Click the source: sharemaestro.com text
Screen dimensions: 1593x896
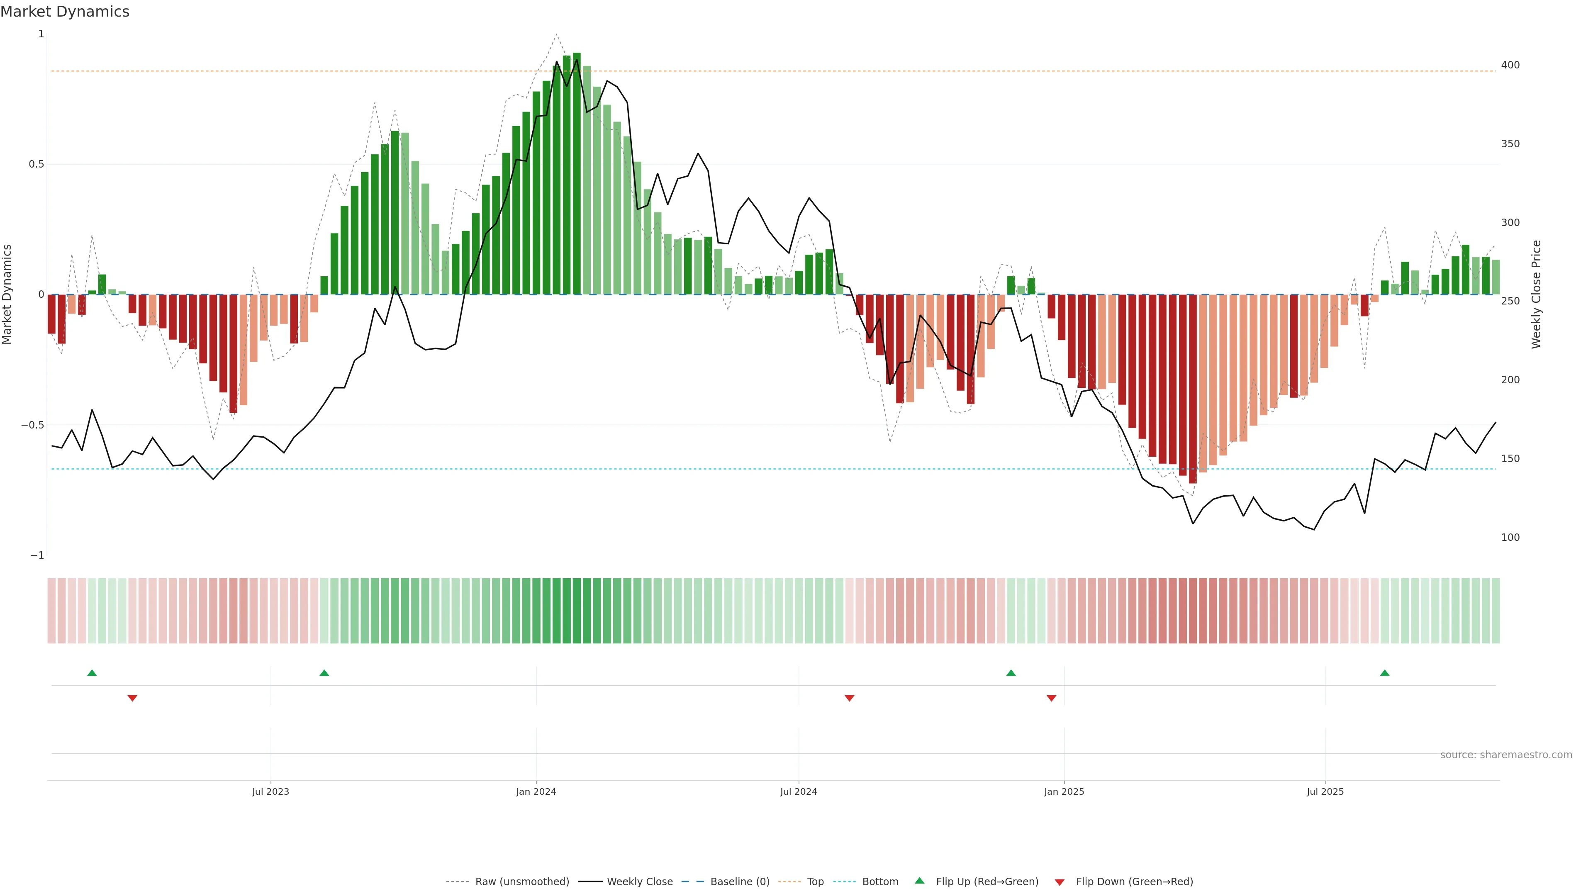point(1506,755)
